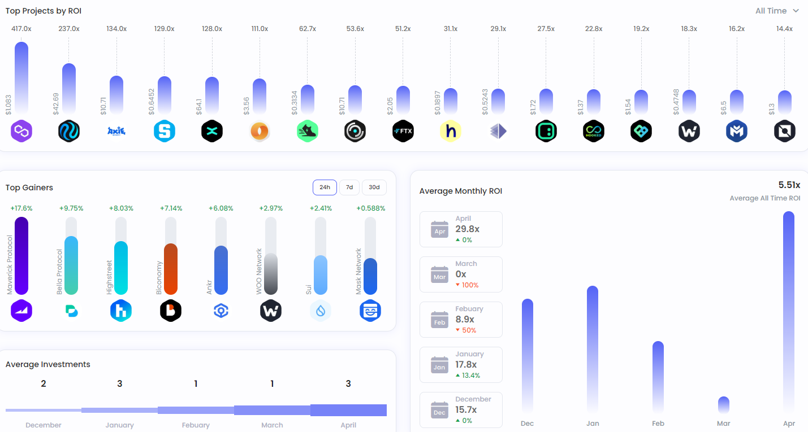
Task: Click the orange round icon under 111.0x
Action: coord(260,131)
